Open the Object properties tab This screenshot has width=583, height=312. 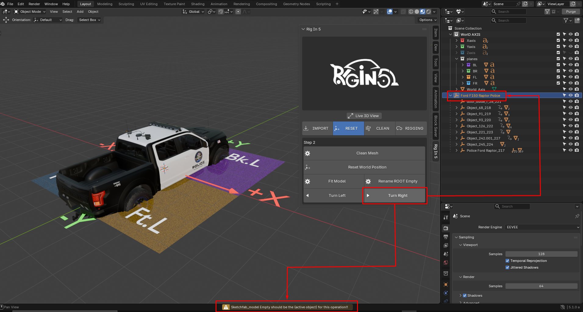coord(446,285)
